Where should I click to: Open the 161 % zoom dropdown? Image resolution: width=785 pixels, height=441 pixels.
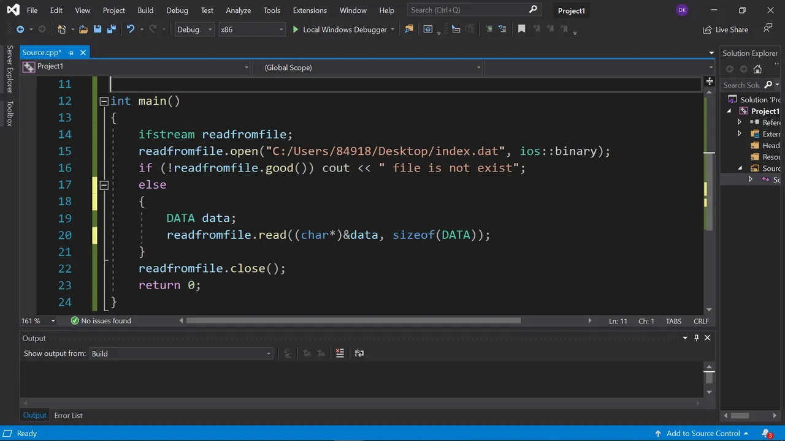(x=53, y=321)
